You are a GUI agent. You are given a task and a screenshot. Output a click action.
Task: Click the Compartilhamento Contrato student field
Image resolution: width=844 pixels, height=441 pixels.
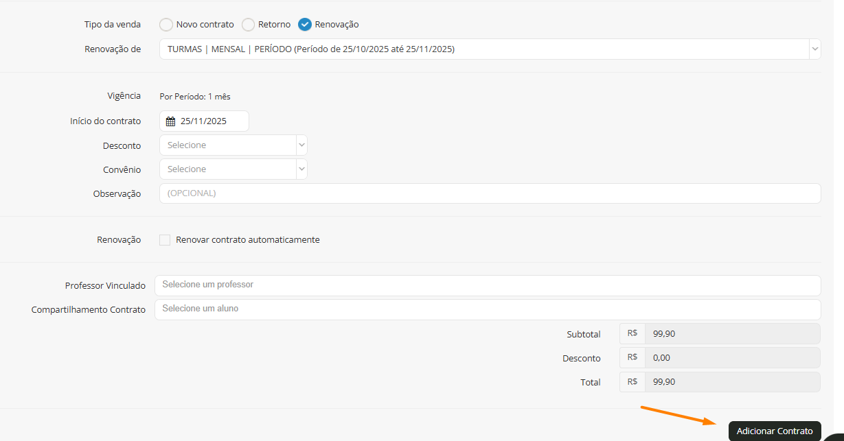pos(488,309)
